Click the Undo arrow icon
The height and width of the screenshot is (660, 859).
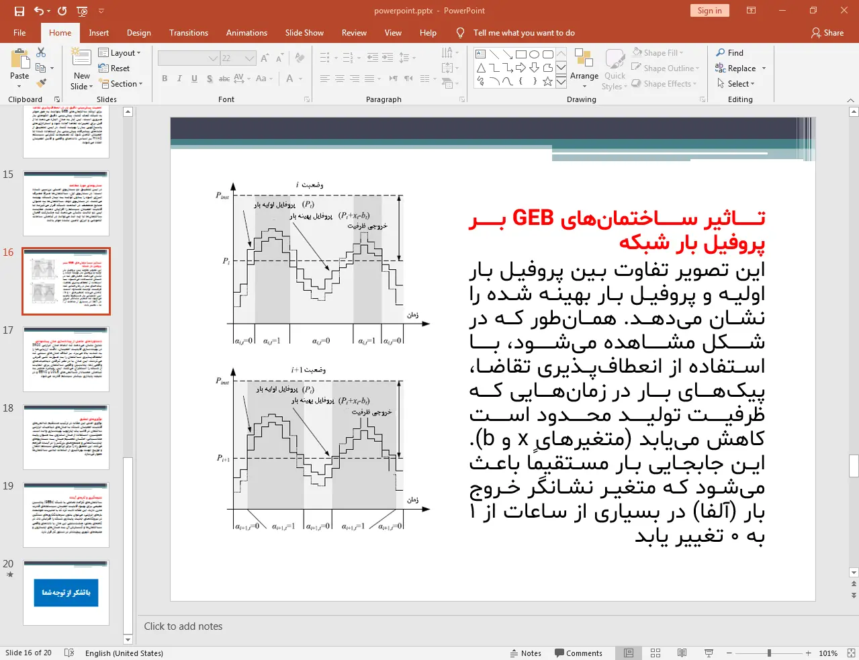pos(39,11)
